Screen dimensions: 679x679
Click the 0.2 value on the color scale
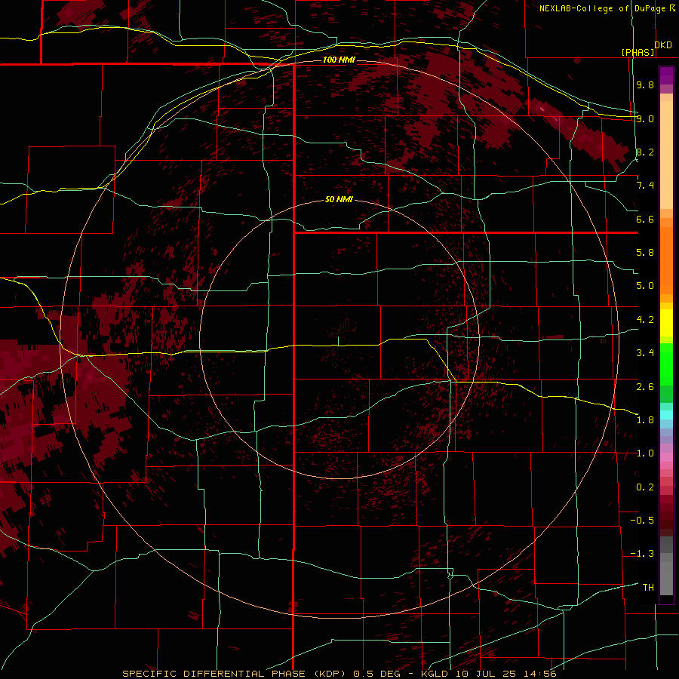[645, 487]
